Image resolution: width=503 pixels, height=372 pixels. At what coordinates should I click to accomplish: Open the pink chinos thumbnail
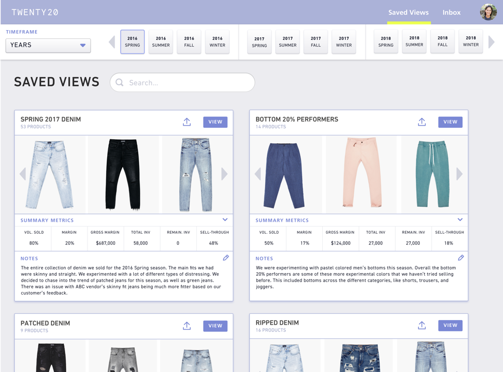[361, 175]
